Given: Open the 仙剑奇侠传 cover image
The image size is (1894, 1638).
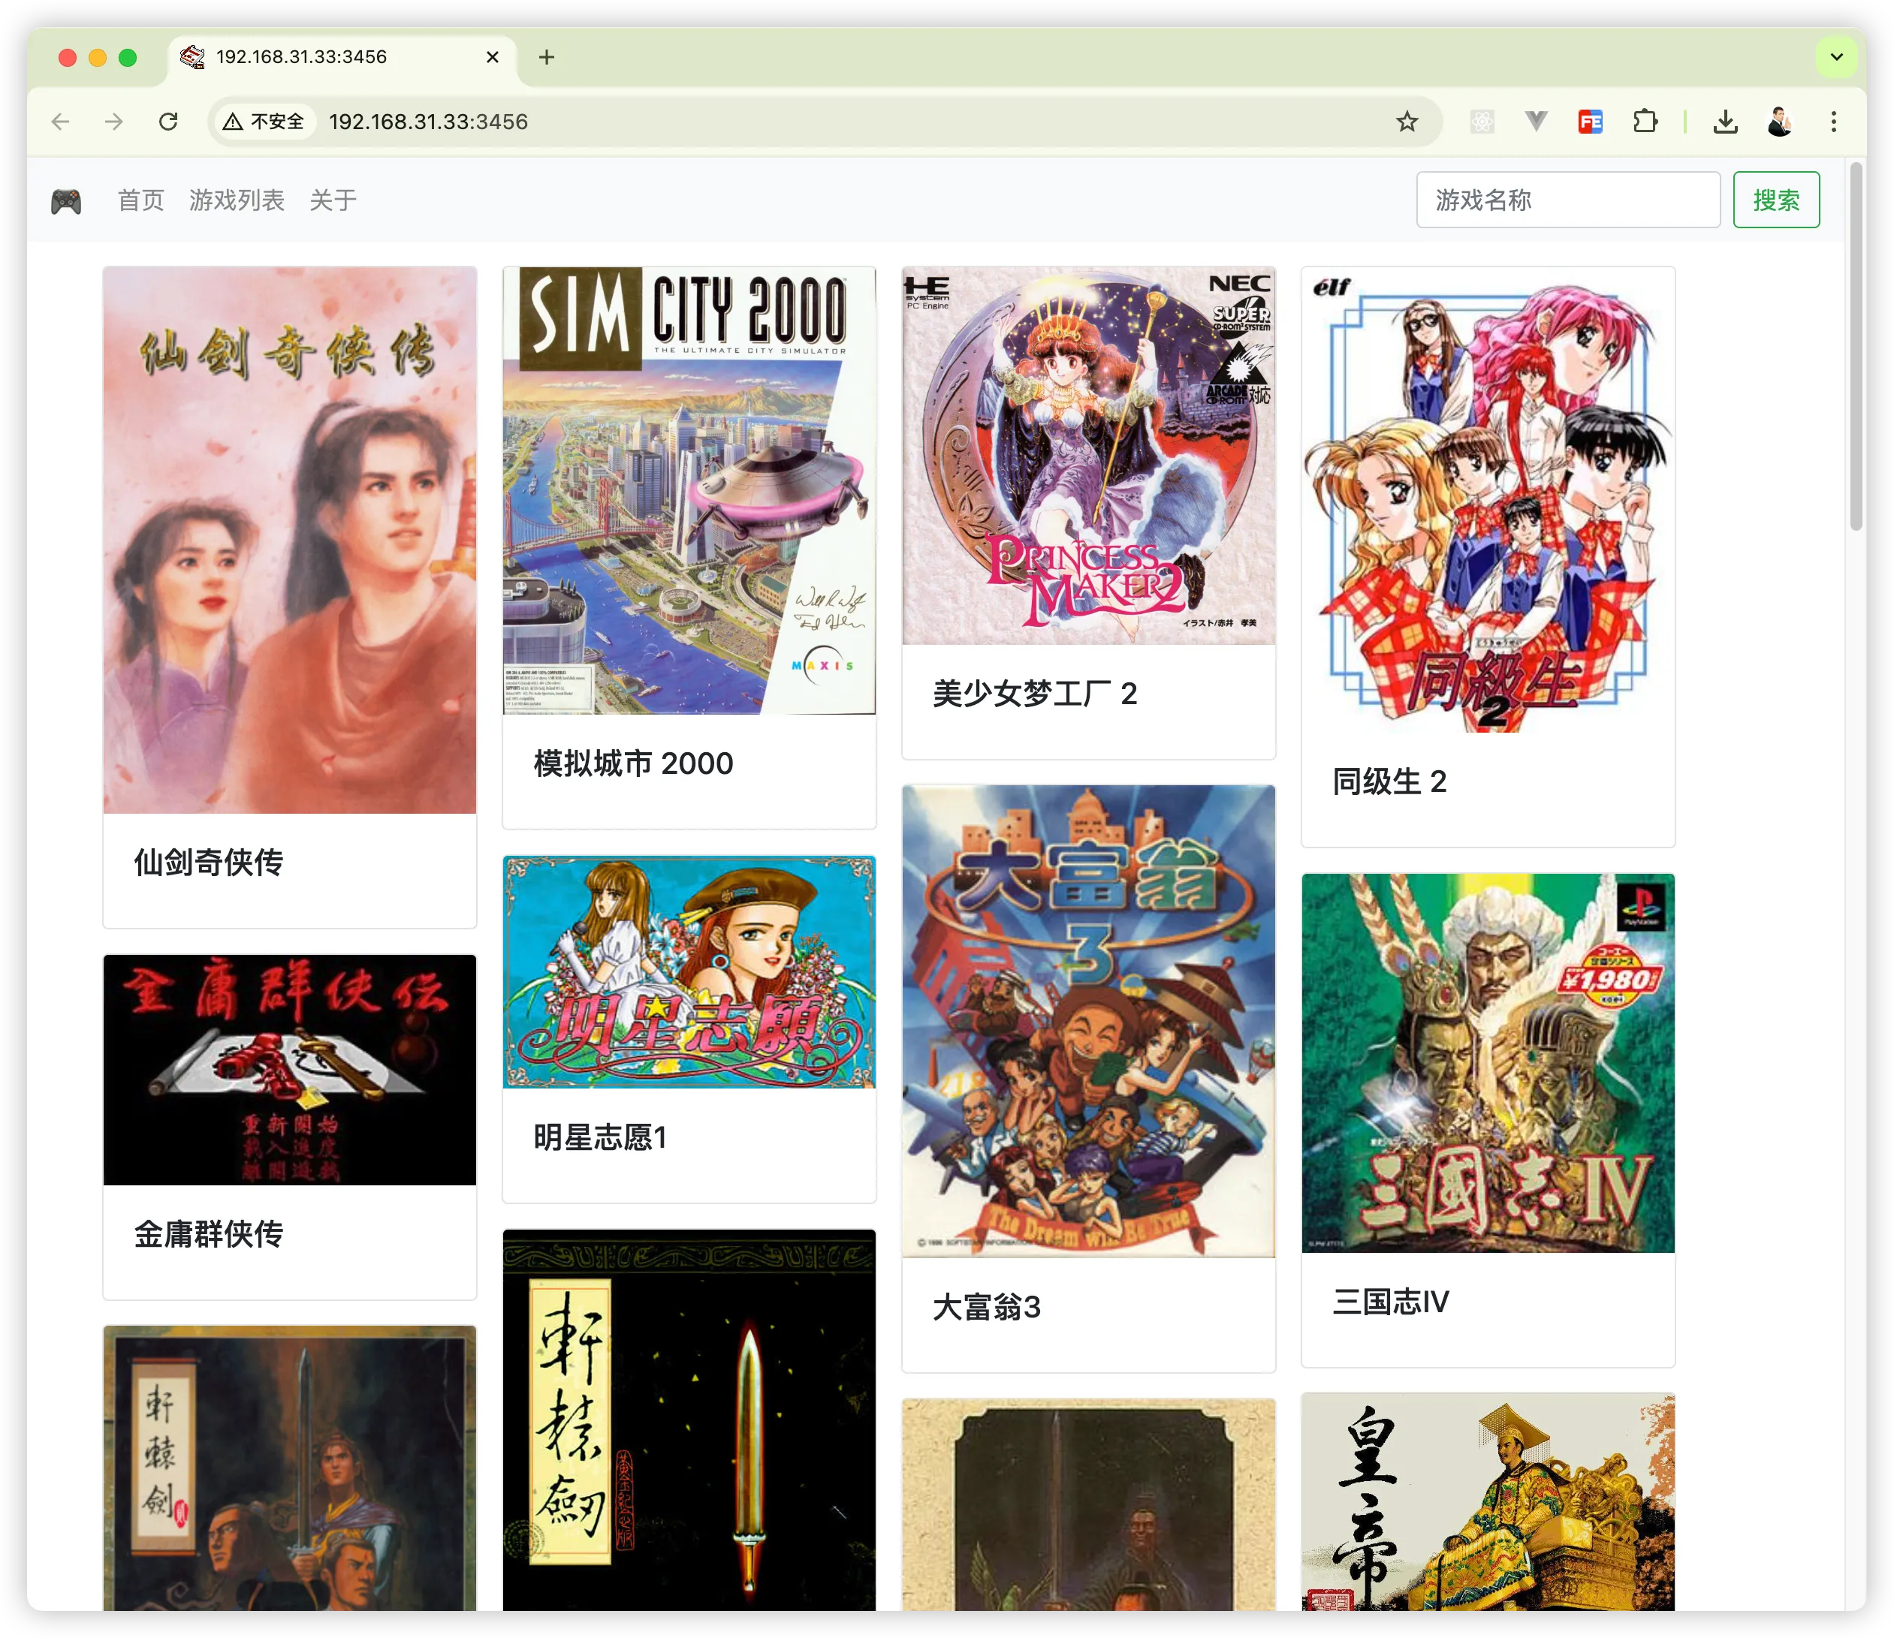Looking at the screenshot, I should pos(290,540).
